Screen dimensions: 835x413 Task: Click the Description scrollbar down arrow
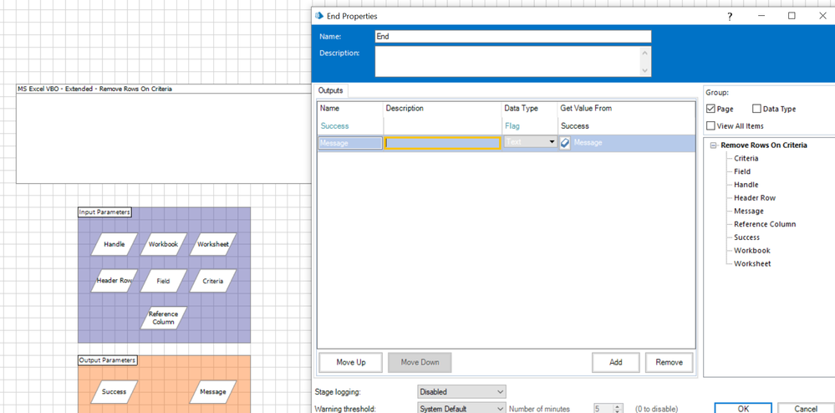644,71
